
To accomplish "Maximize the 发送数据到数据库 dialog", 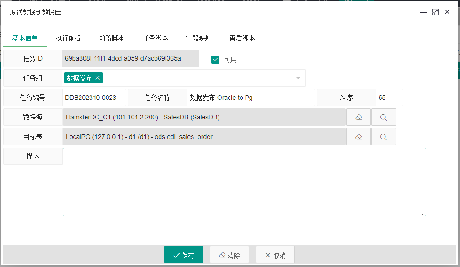I will (x=435, y=12).
